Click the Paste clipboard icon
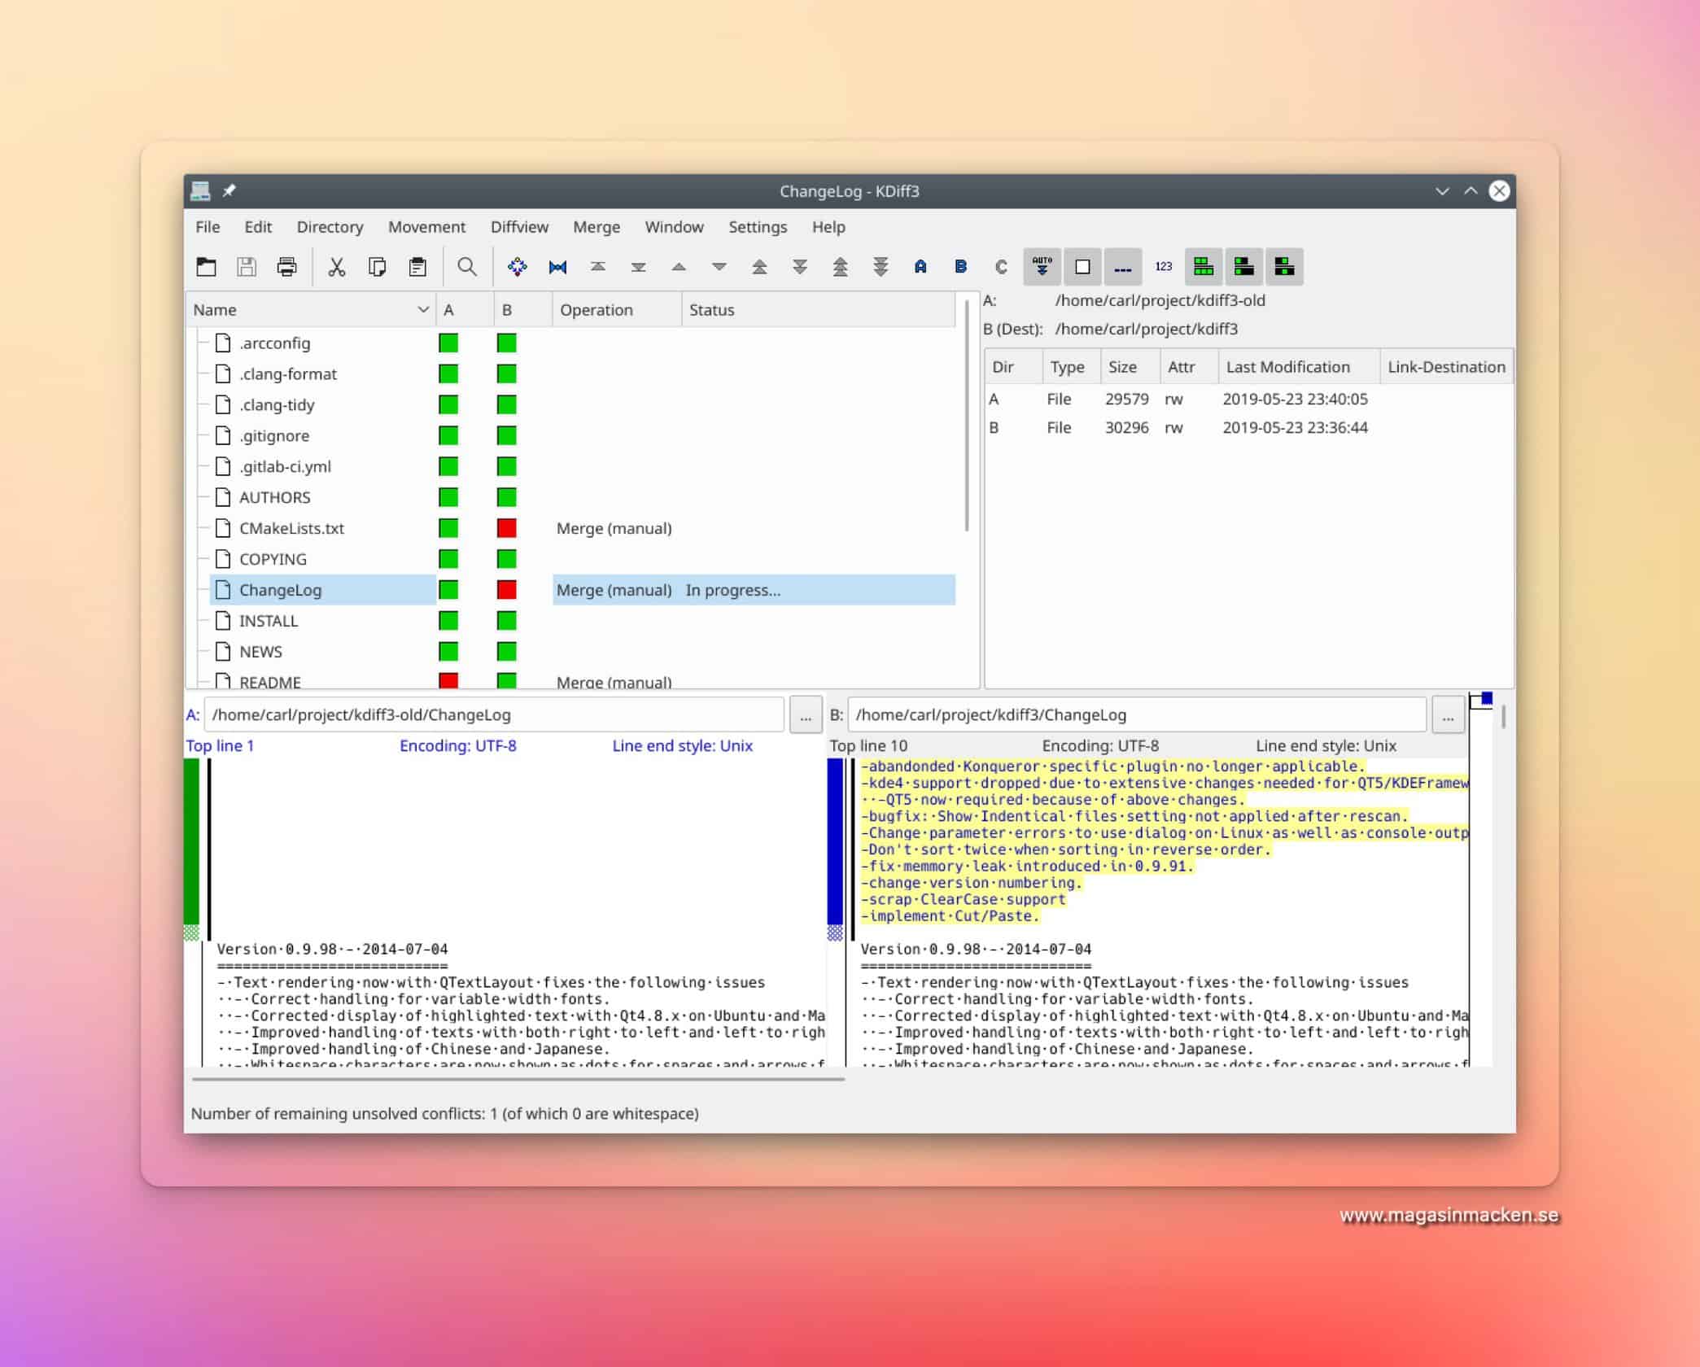This screenshot has height=1367, width=1700. 418,267
